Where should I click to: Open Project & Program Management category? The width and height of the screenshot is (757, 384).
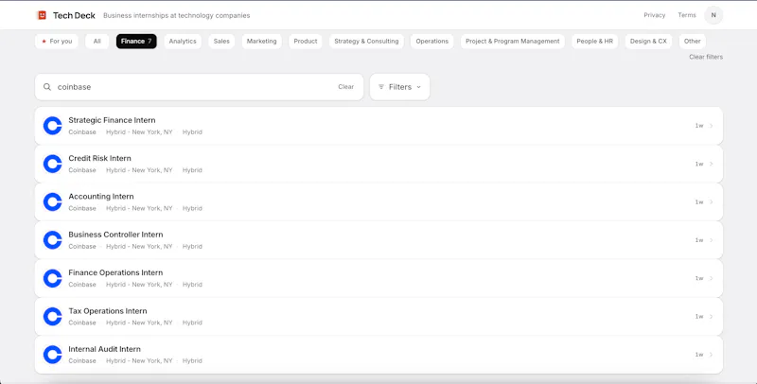[513, 42]
